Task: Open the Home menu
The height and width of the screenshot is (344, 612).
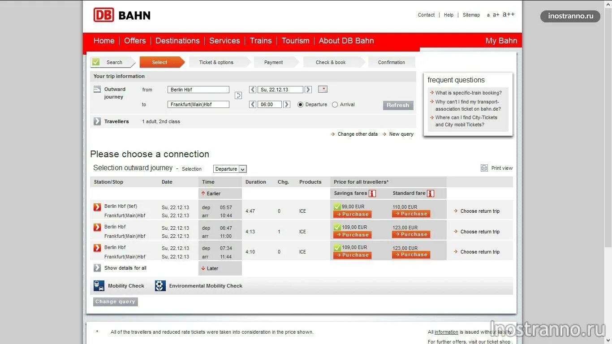Action: [104, 41]
